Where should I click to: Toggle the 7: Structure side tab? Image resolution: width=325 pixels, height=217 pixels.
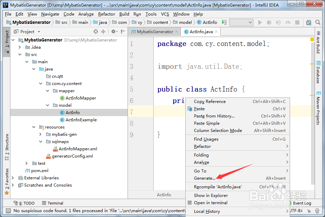[x=7, y=147]
